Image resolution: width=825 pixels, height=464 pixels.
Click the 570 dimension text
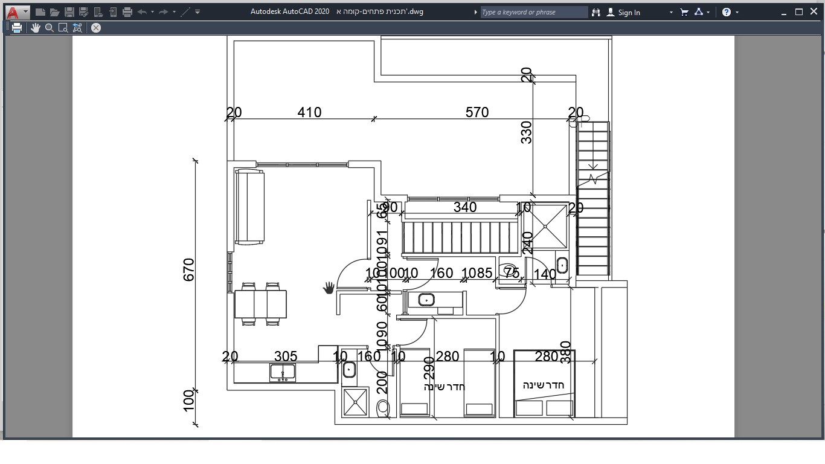477,112
